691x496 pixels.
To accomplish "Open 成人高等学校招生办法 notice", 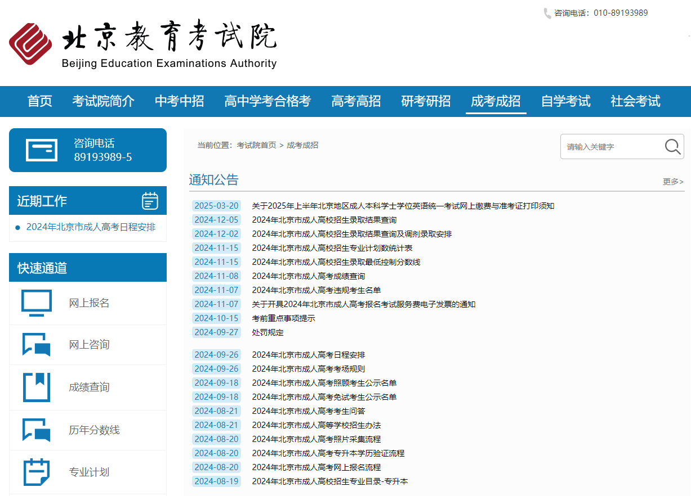I will [x=316, y=425].
